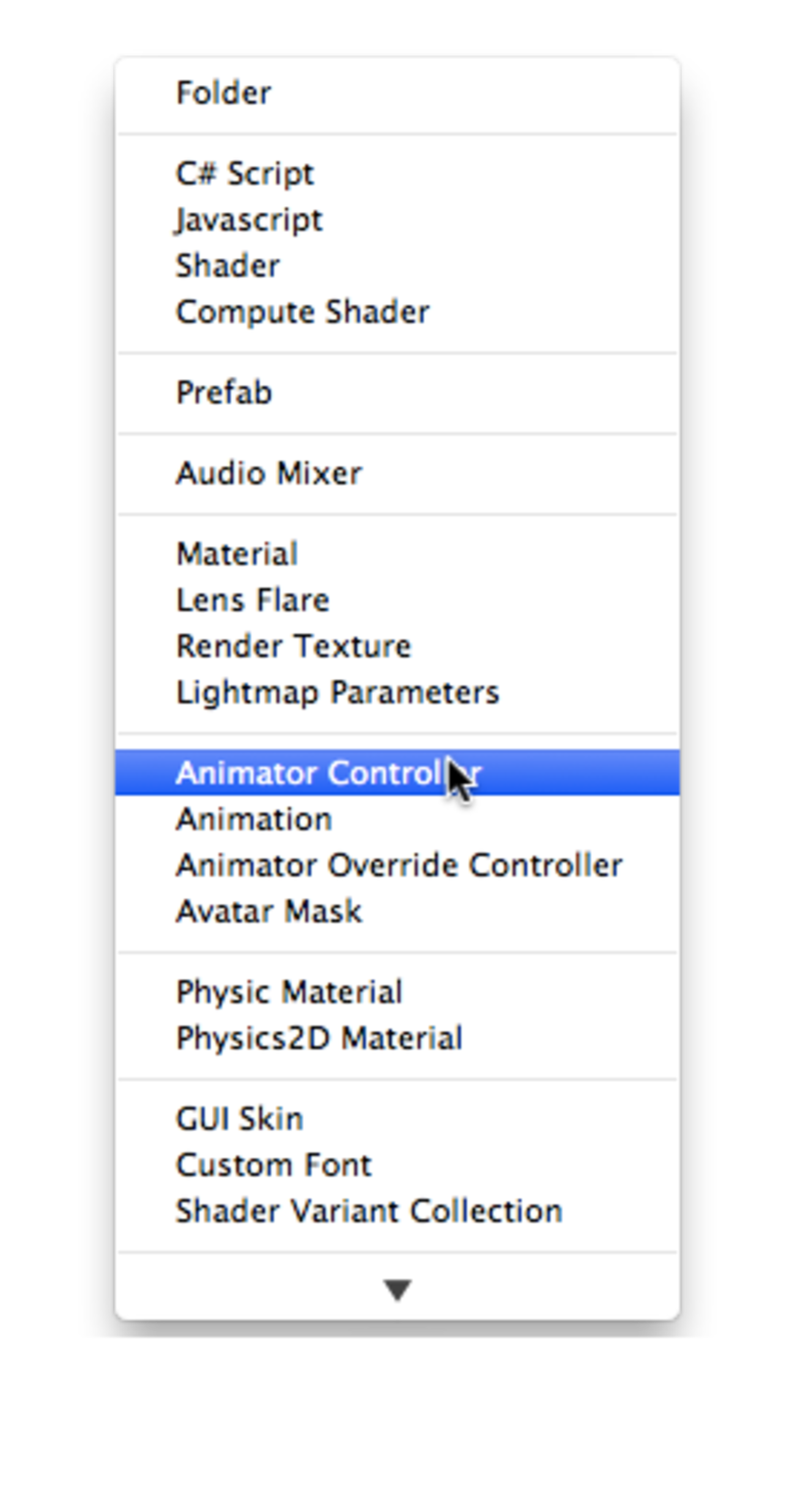
Task: Select Compute Shader option
Action: pos(303,312)
